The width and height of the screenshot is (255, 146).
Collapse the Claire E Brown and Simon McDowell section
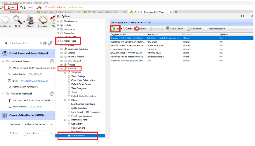coord(53,53)
